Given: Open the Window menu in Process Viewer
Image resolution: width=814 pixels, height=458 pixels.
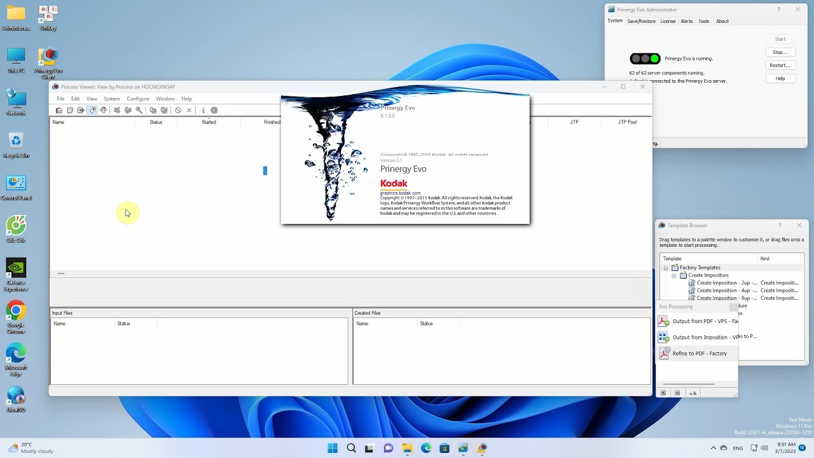Looking at the screenshot, I should tap(165, 99).
